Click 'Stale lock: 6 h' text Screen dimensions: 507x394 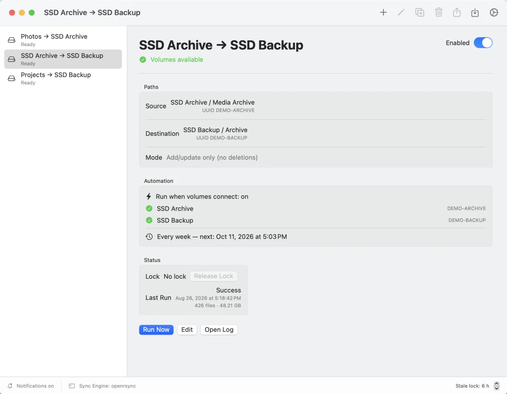472,386
